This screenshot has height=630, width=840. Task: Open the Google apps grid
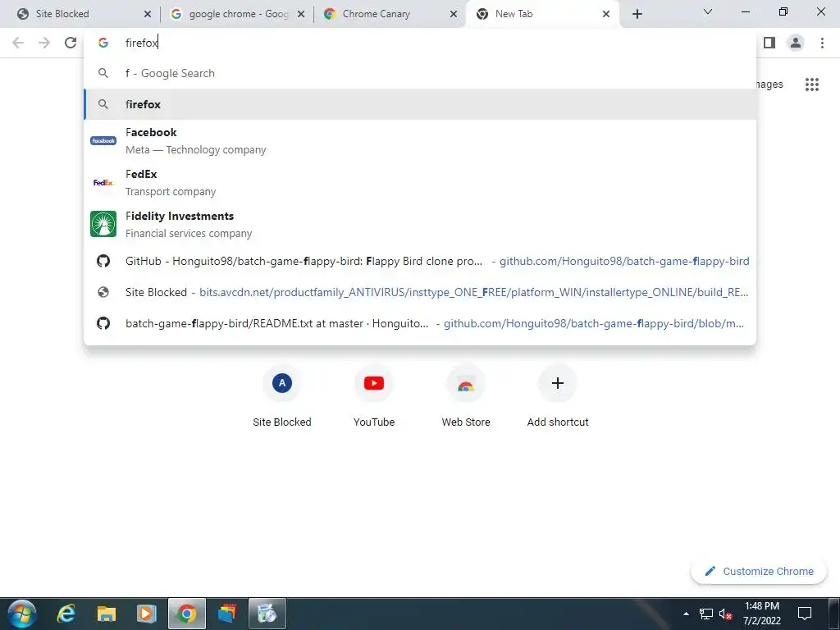point(811,84)
